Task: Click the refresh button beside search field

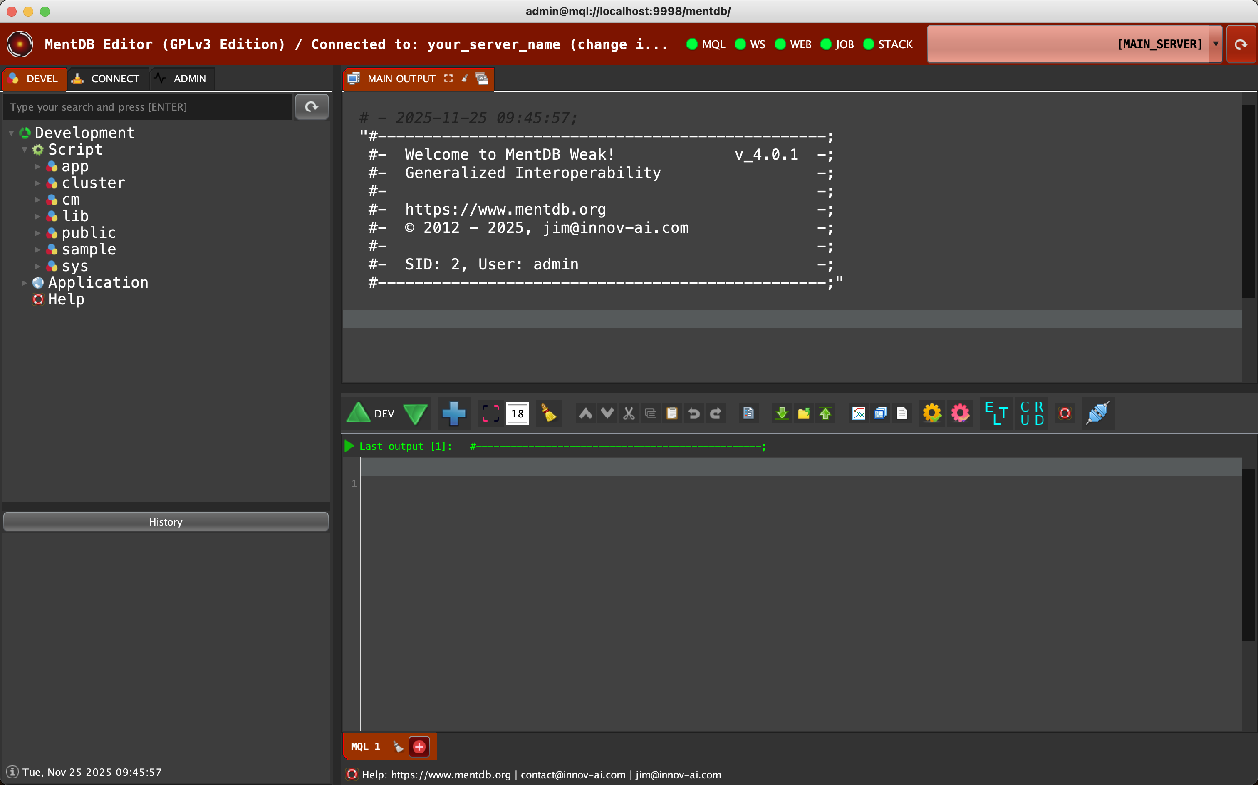Action: pos(312,107)
